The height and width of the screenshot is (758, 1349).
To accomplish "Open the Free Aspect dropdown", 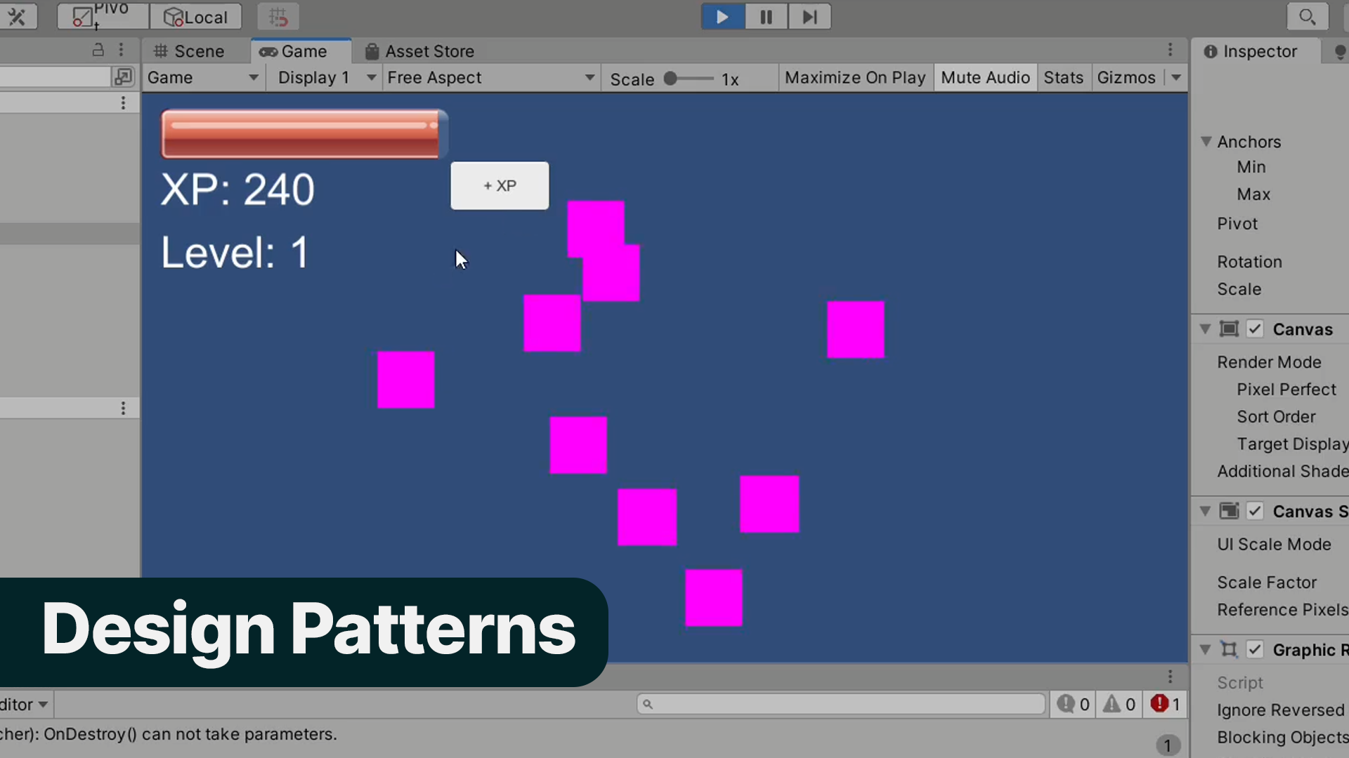I will point(491,78).
